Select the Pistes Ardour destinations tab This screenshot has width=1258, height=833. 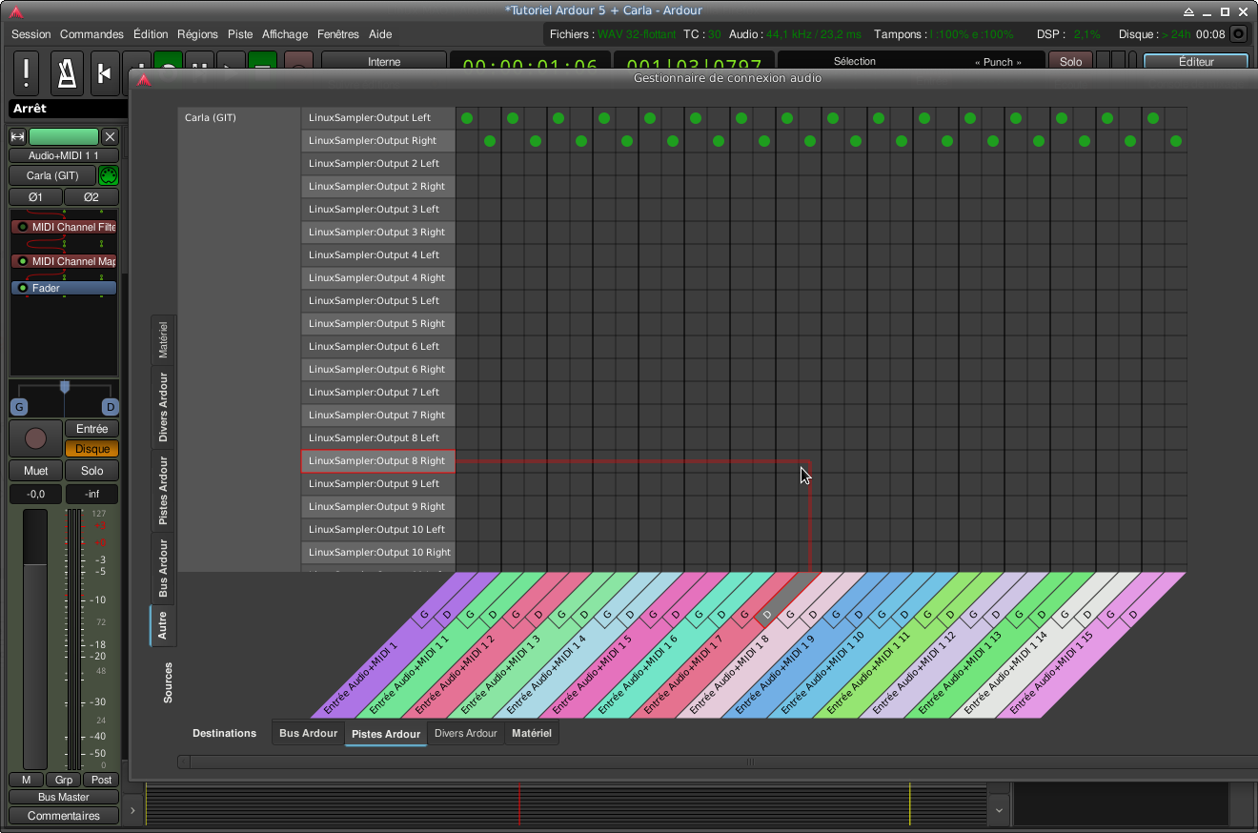point(386,733)
